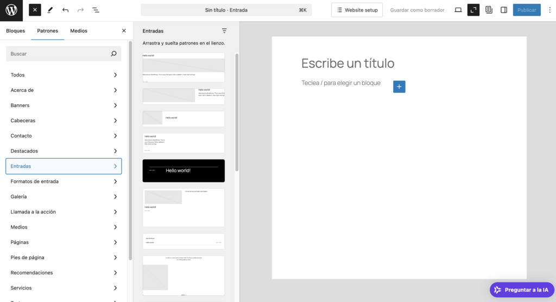Expand the Galería chevron
Screen dimensions: 556x302
(x=115, y=197)
